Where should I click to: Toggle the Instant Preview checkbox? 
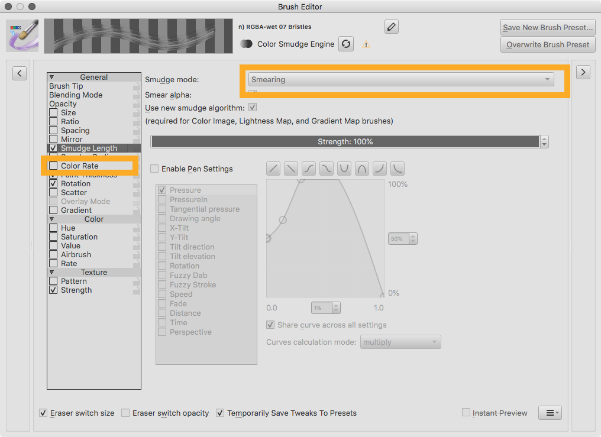point(466,412)
